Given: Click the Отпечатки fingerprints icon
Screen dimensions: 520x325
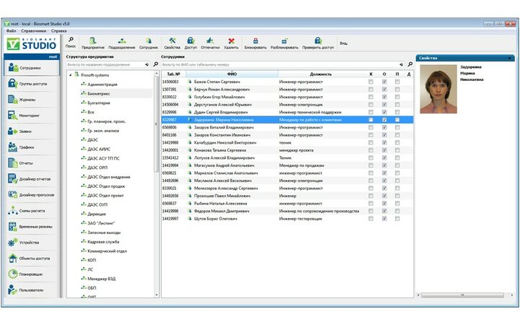Looking at the screenshot, I should [210, 41].
